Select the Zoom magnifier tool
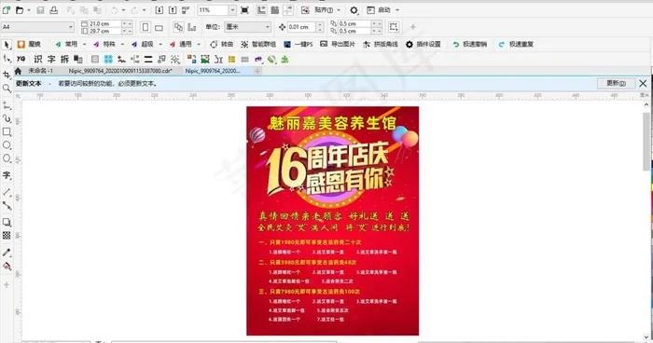Viewport: 653px width, 343px height. 7,89
